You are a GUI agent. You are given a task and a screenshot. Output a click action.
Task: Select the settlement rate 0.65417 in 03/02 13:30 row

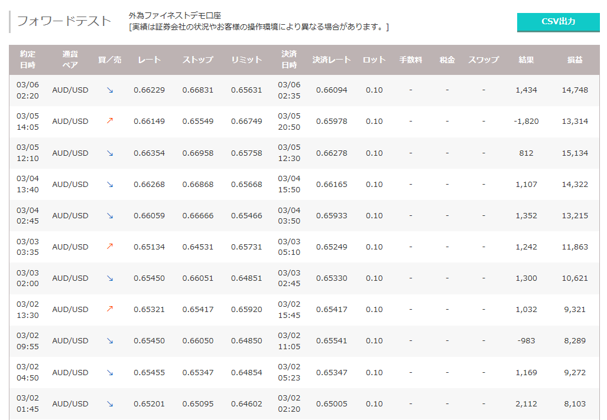pos(332,310)
